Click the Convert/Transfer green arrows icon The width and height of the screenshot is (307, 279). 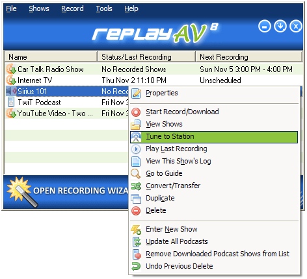(136, 186)
